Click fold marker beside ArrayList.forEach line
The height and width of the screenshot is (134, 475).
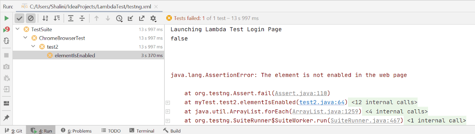(168, 112)
